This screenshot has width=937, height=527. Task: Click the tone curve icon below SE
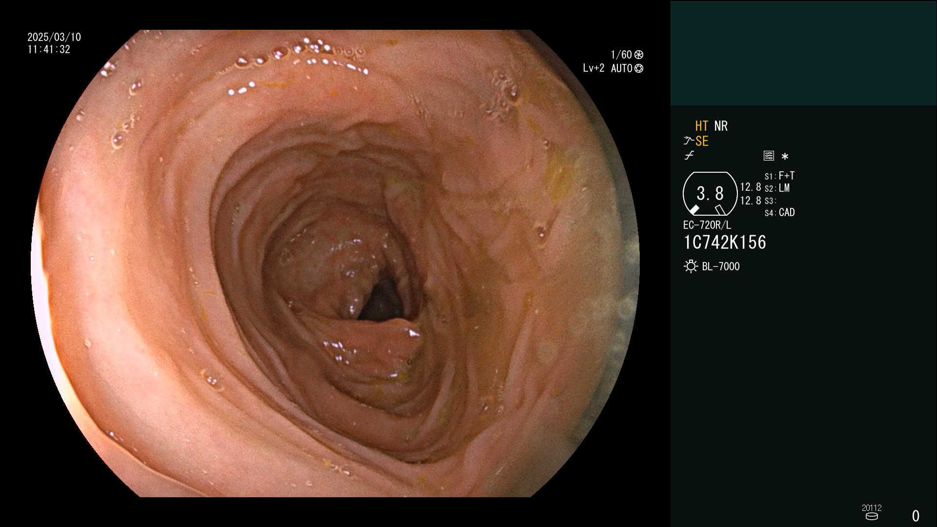tap(689, 156)
